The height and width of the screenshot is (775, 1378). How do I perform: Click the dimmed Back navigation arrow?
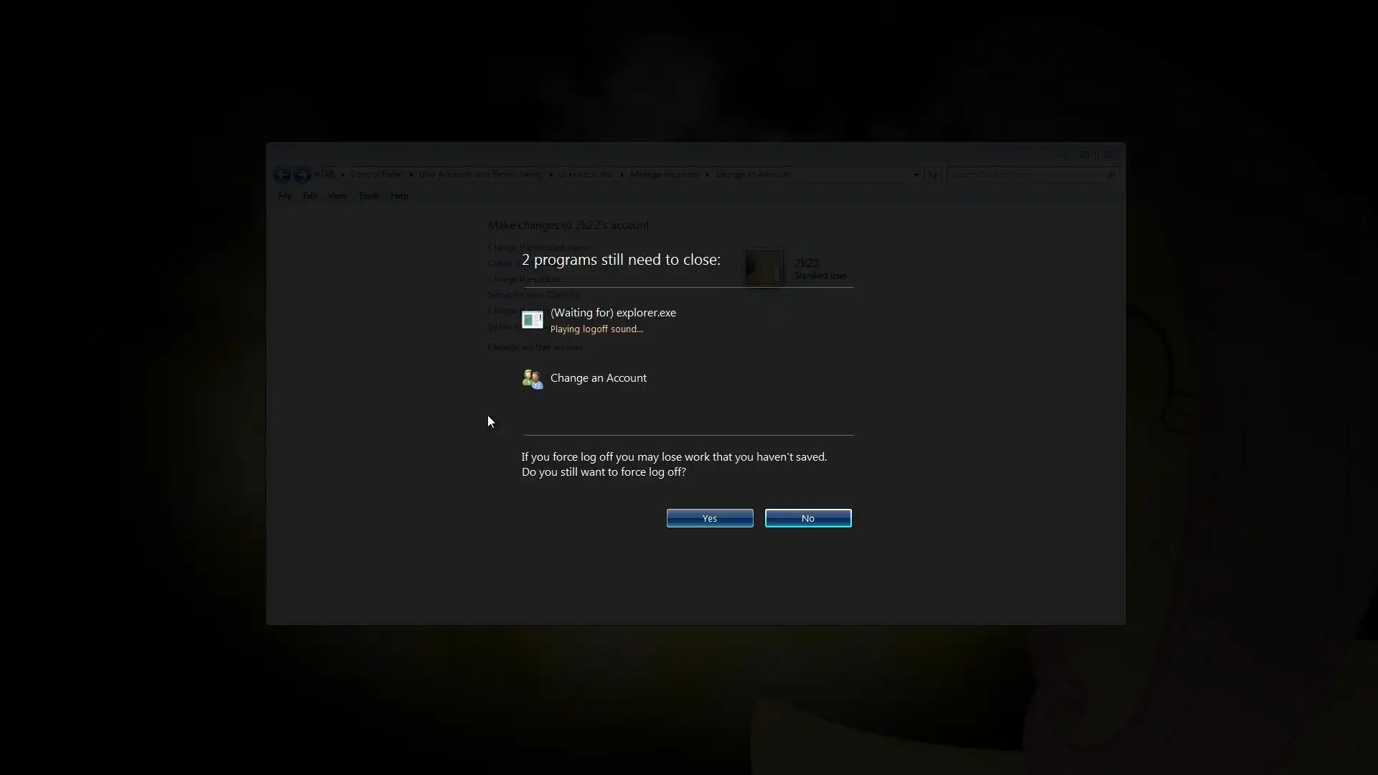282,174
